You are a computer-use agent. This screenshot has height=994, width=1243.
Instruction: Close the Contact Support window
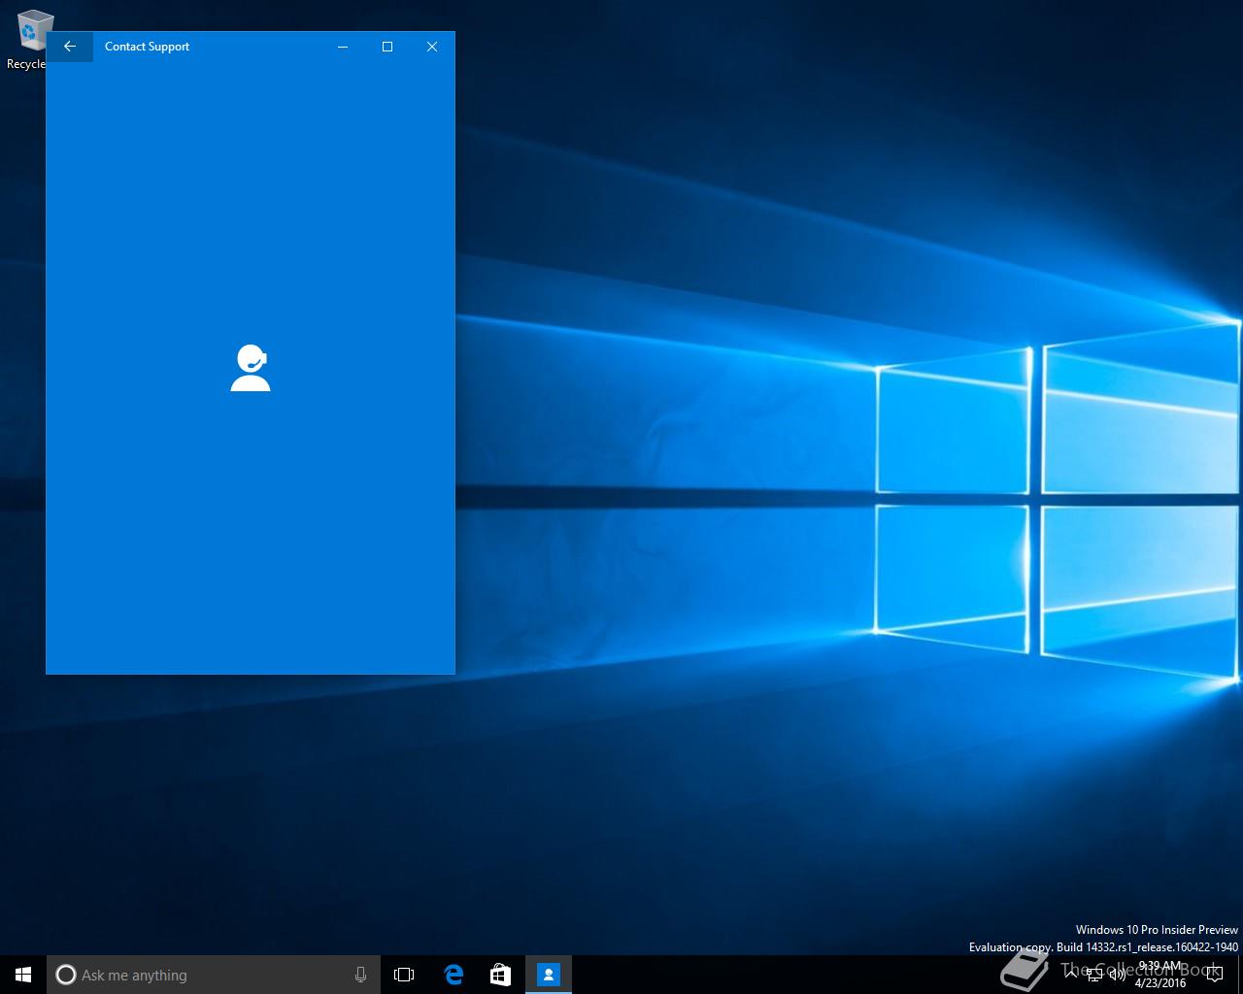point(432,47)
